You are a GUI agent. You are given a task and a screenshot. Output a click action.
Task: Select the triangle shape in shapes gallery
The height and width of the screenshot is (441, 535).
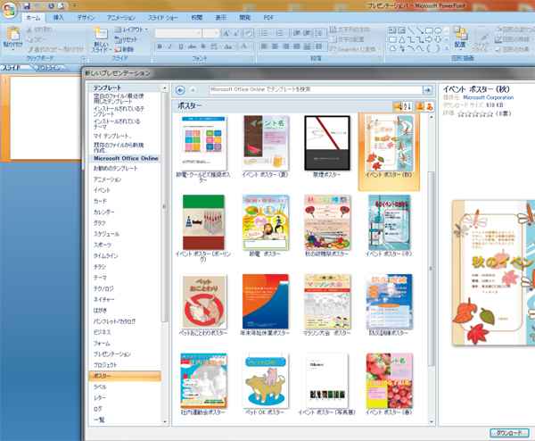click(x=402, y=39)
